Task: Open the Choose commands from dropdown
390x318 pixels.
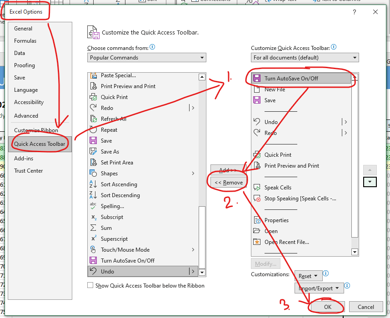Action: point(147,58)
